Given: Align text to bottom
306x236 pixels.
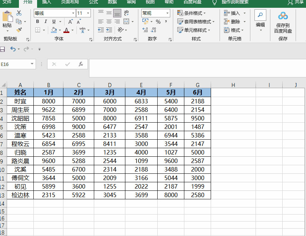Looking at the screenshot, I should pos(117,13).
